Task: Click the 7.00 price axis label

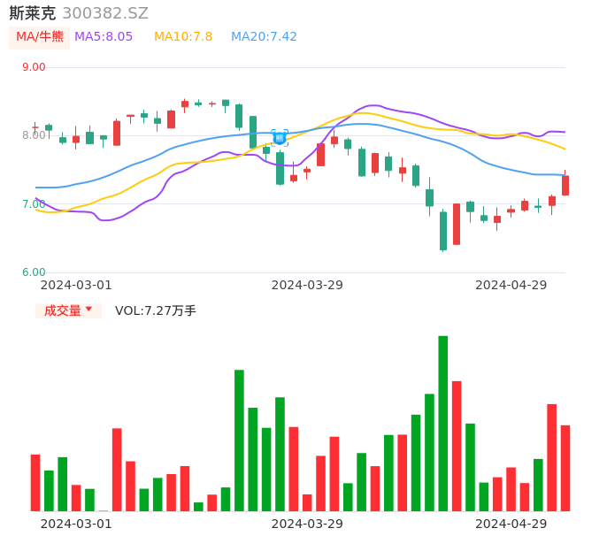Action: tap(34, 204)
